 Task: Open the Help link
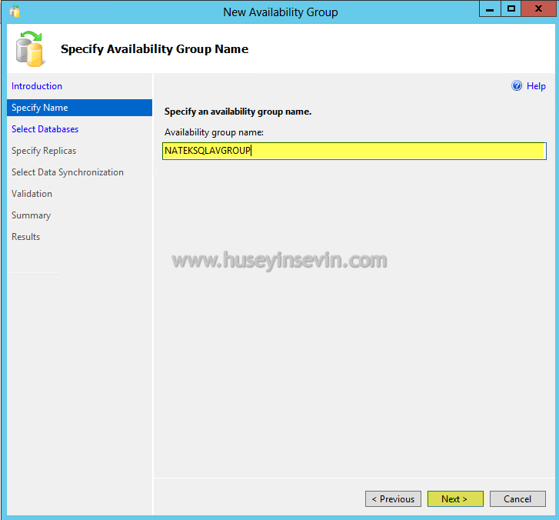[x=536, y=86]
